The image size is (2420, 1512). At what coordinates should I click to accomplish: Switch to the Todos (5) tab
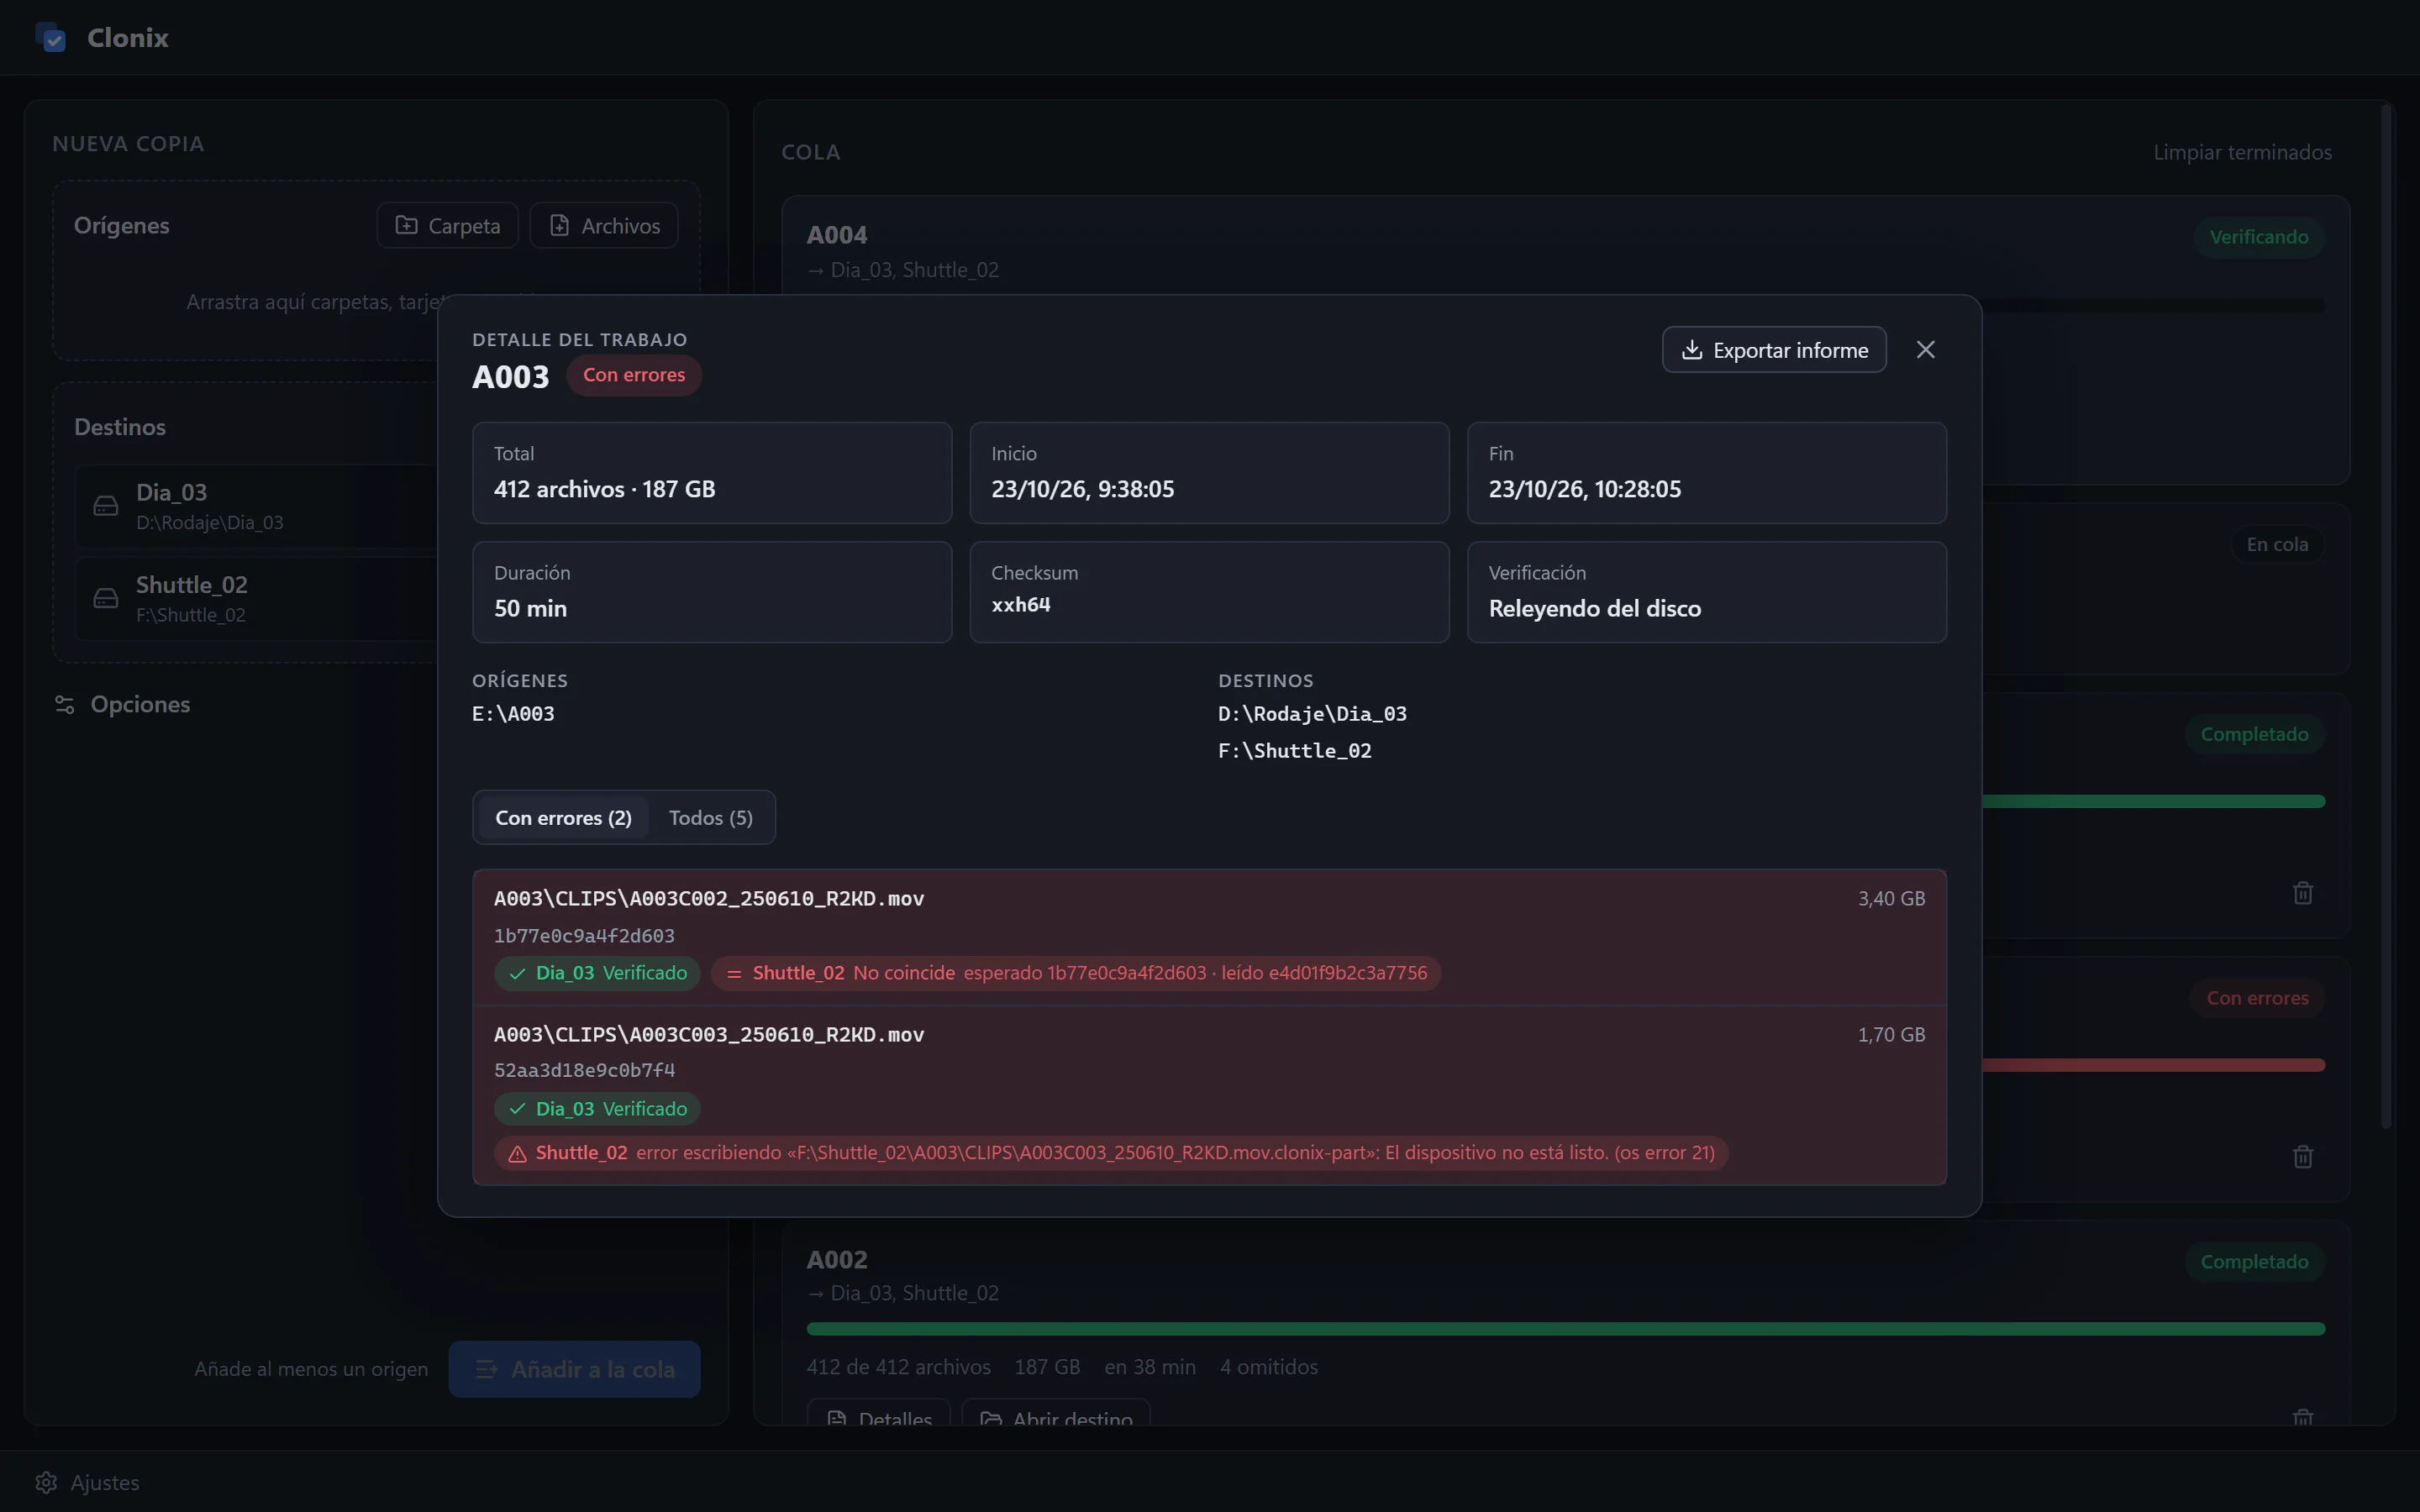710,818
